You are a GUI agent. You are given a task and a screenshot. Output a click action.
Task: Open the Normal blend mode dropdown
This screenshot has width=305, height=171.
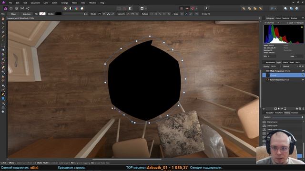(x=290, y=66)
